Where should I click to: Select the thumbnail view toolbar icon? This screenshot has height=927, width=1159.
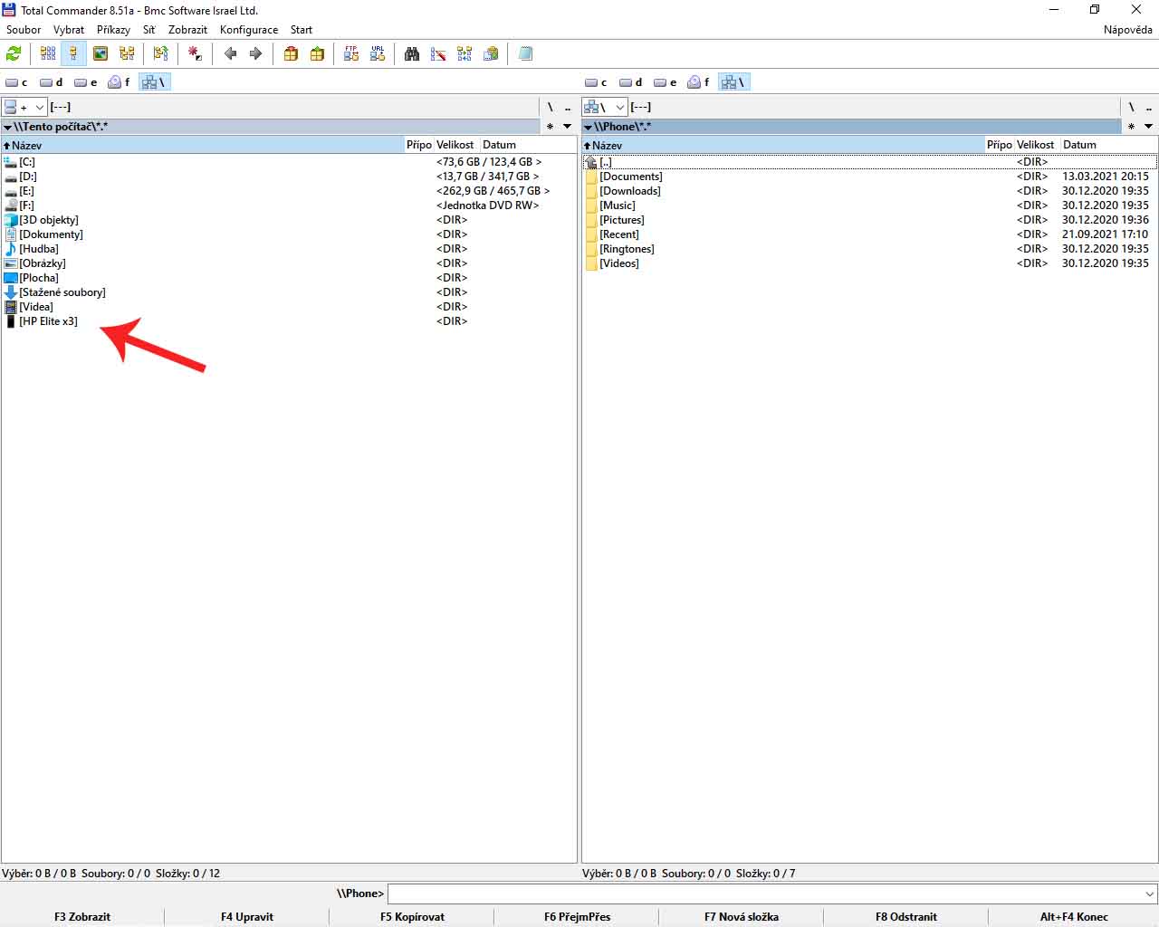pyautogui.click(x=101, y=54)
